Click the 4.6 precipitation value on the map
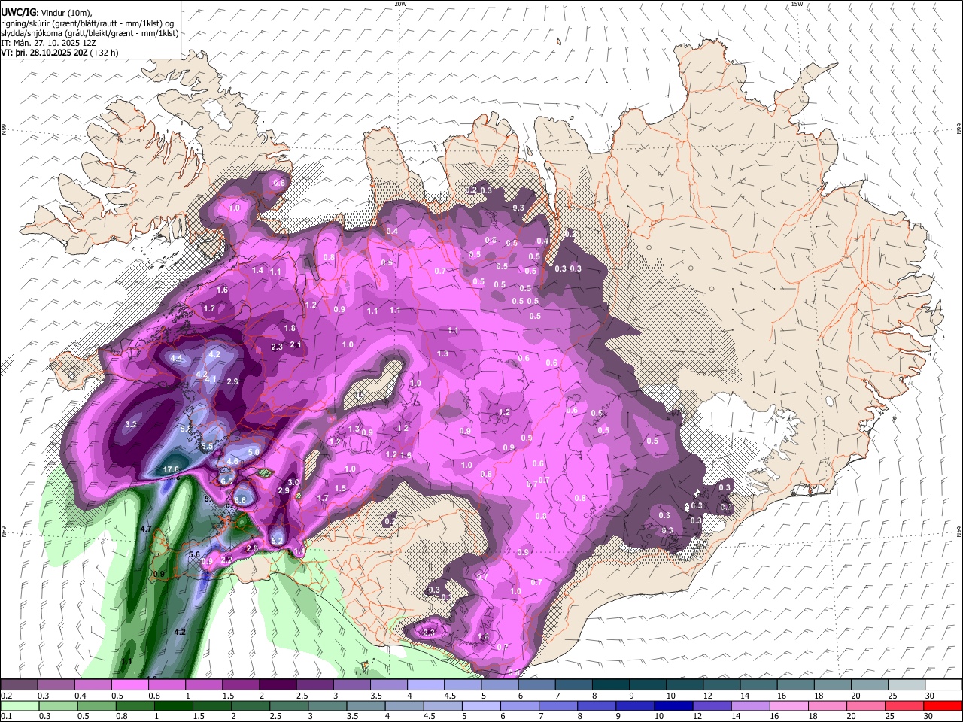Screen dimensions: 963x722 pyautogui.click(x=232, y=461)
